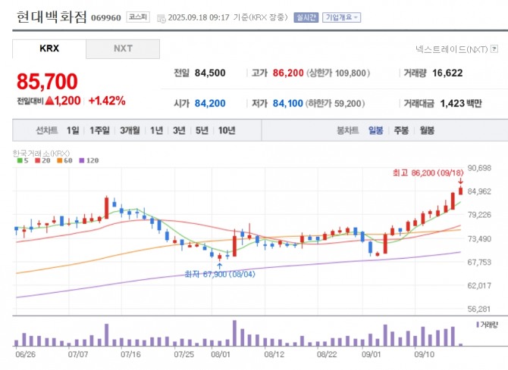Click the 거래량 value 16,622
This screenshot has height=370, width=508.
447,73
